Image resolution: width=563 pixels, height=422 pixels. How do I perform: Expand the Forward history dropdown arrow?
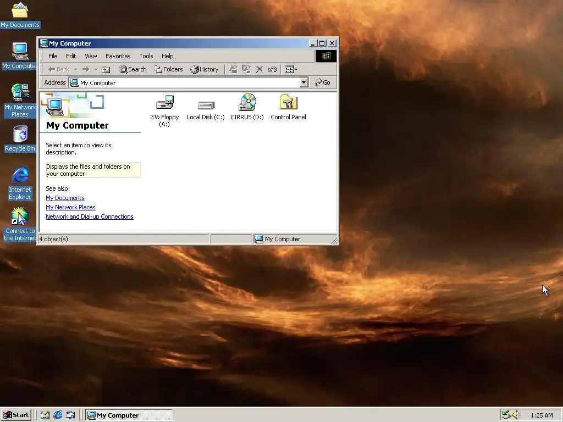[x=96, y=69]
